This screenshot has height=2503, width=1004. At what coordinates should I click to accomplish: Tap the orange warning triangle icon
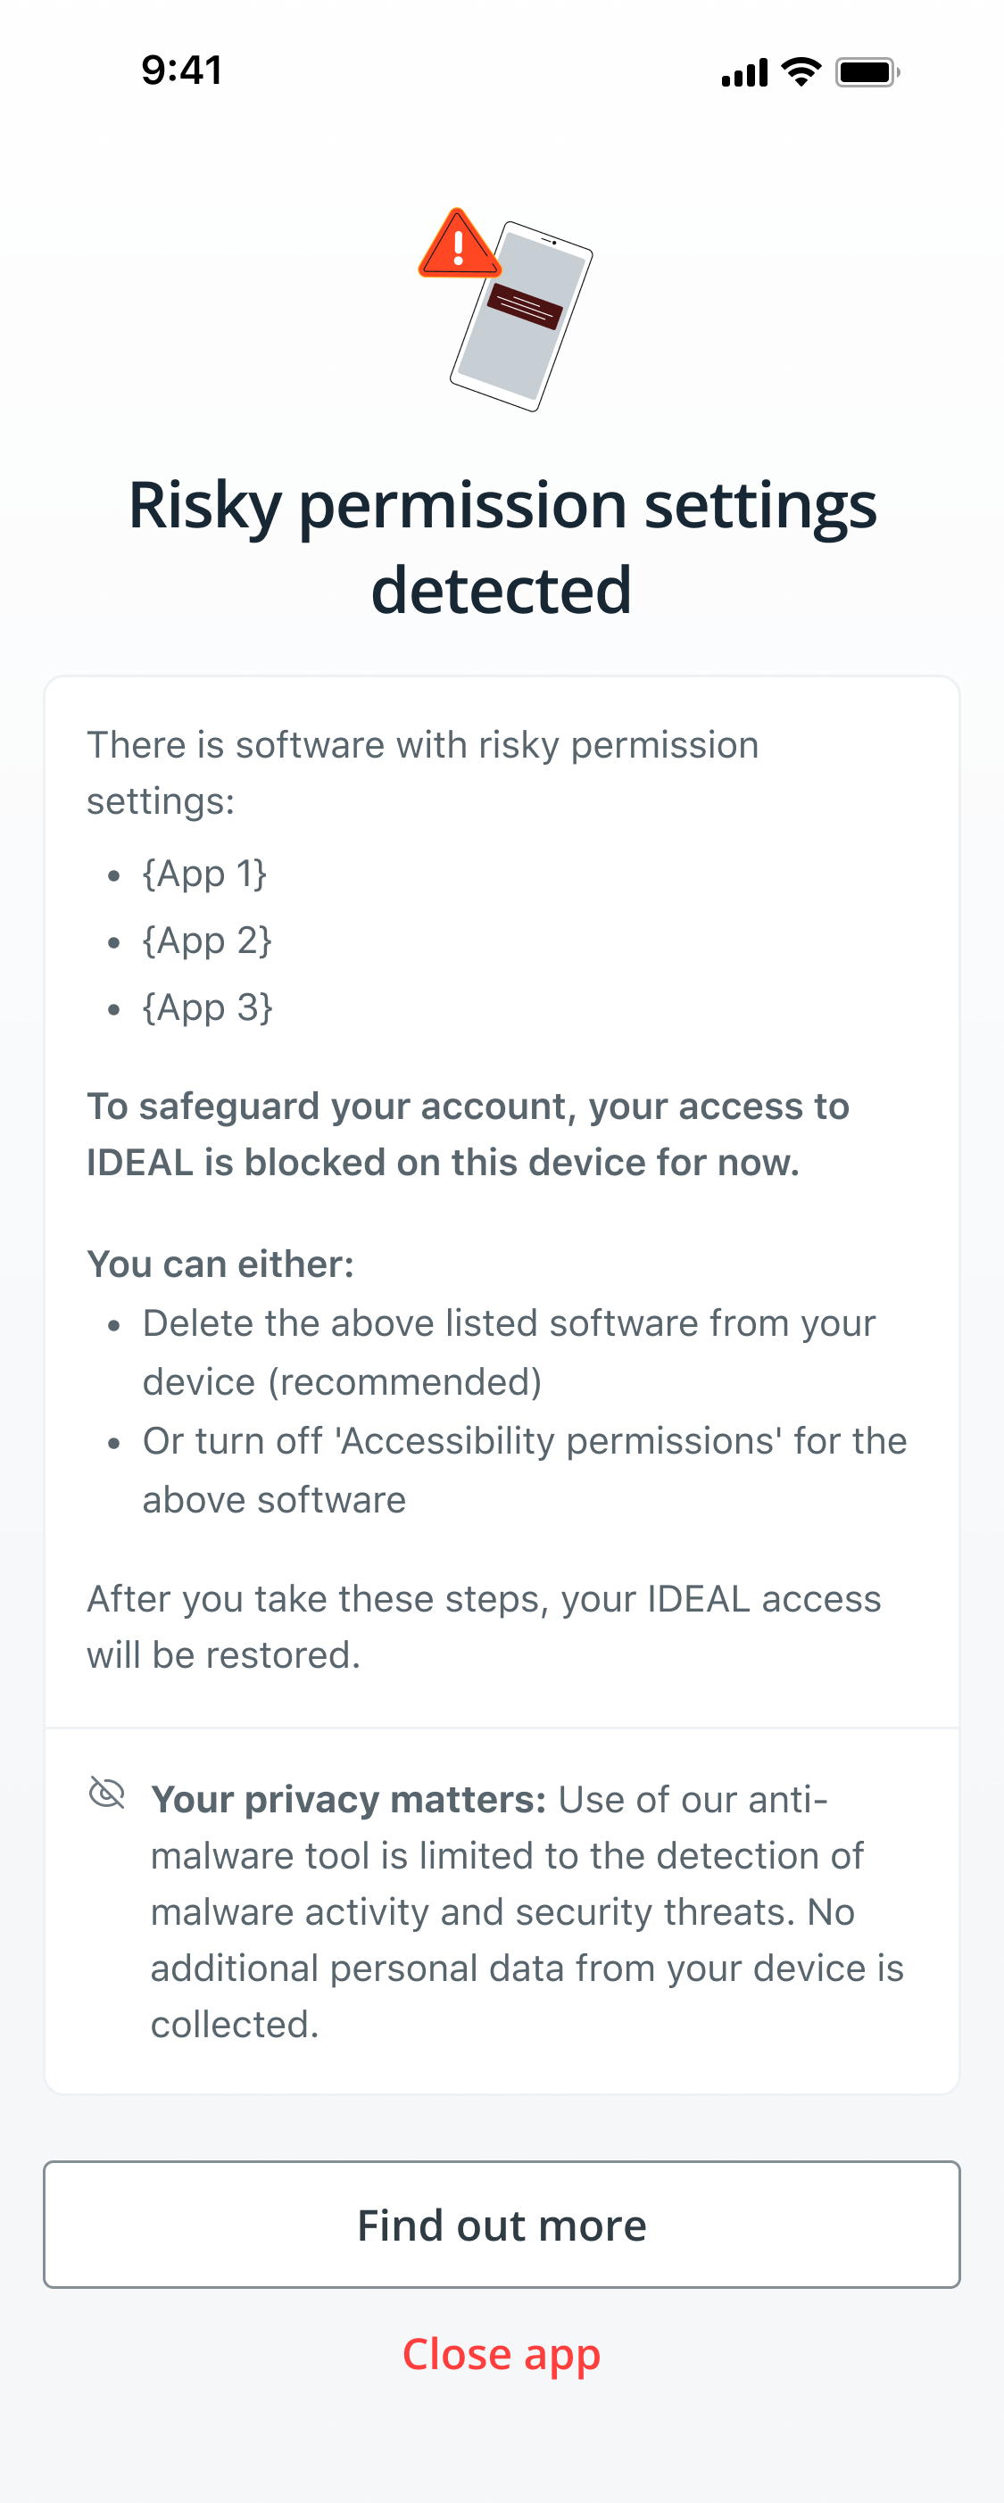459,244
